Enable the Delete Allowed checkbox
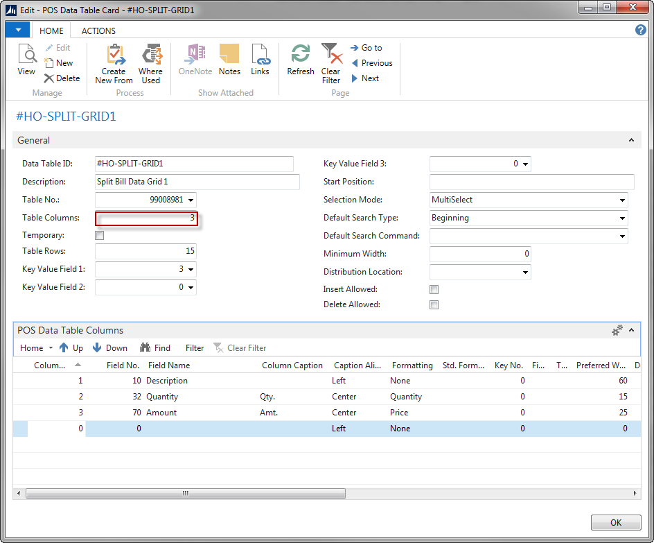 tap(434, 305)
